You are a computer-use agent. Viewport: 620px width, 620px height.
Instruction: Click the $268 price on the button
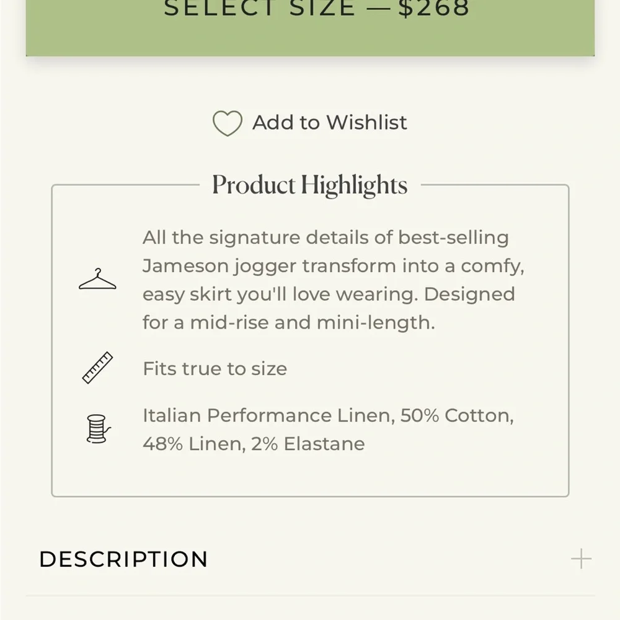click(x=434, y=8)
